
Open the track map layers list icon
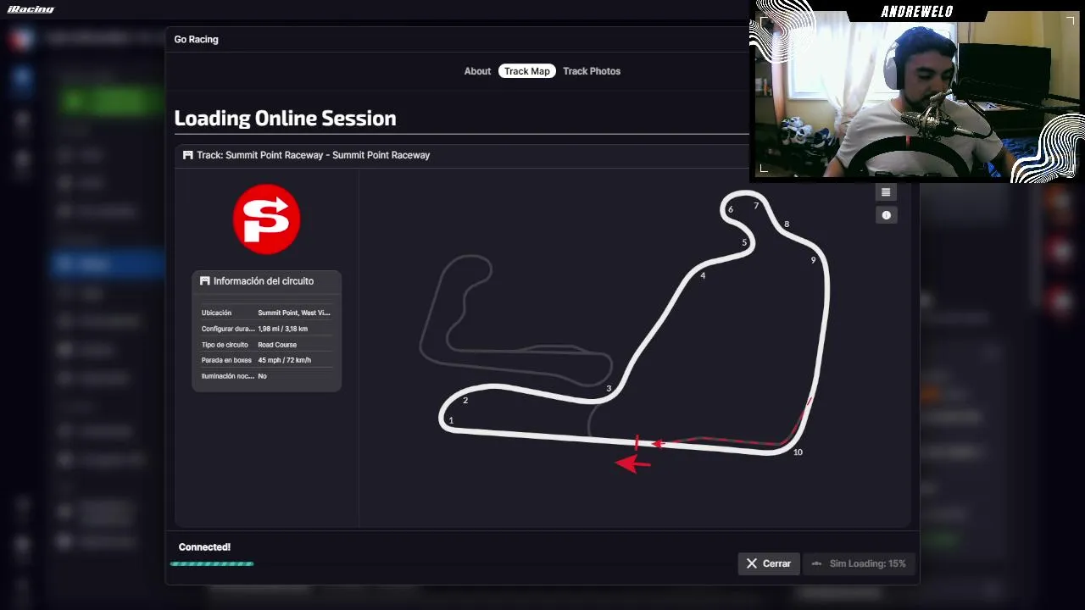(886, 192)
